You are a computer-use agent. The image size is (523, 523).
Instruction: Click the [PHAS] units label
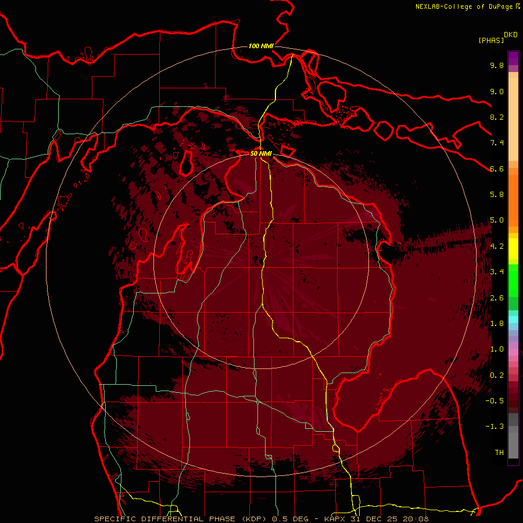pyautogui.click(x=491, y=40)
